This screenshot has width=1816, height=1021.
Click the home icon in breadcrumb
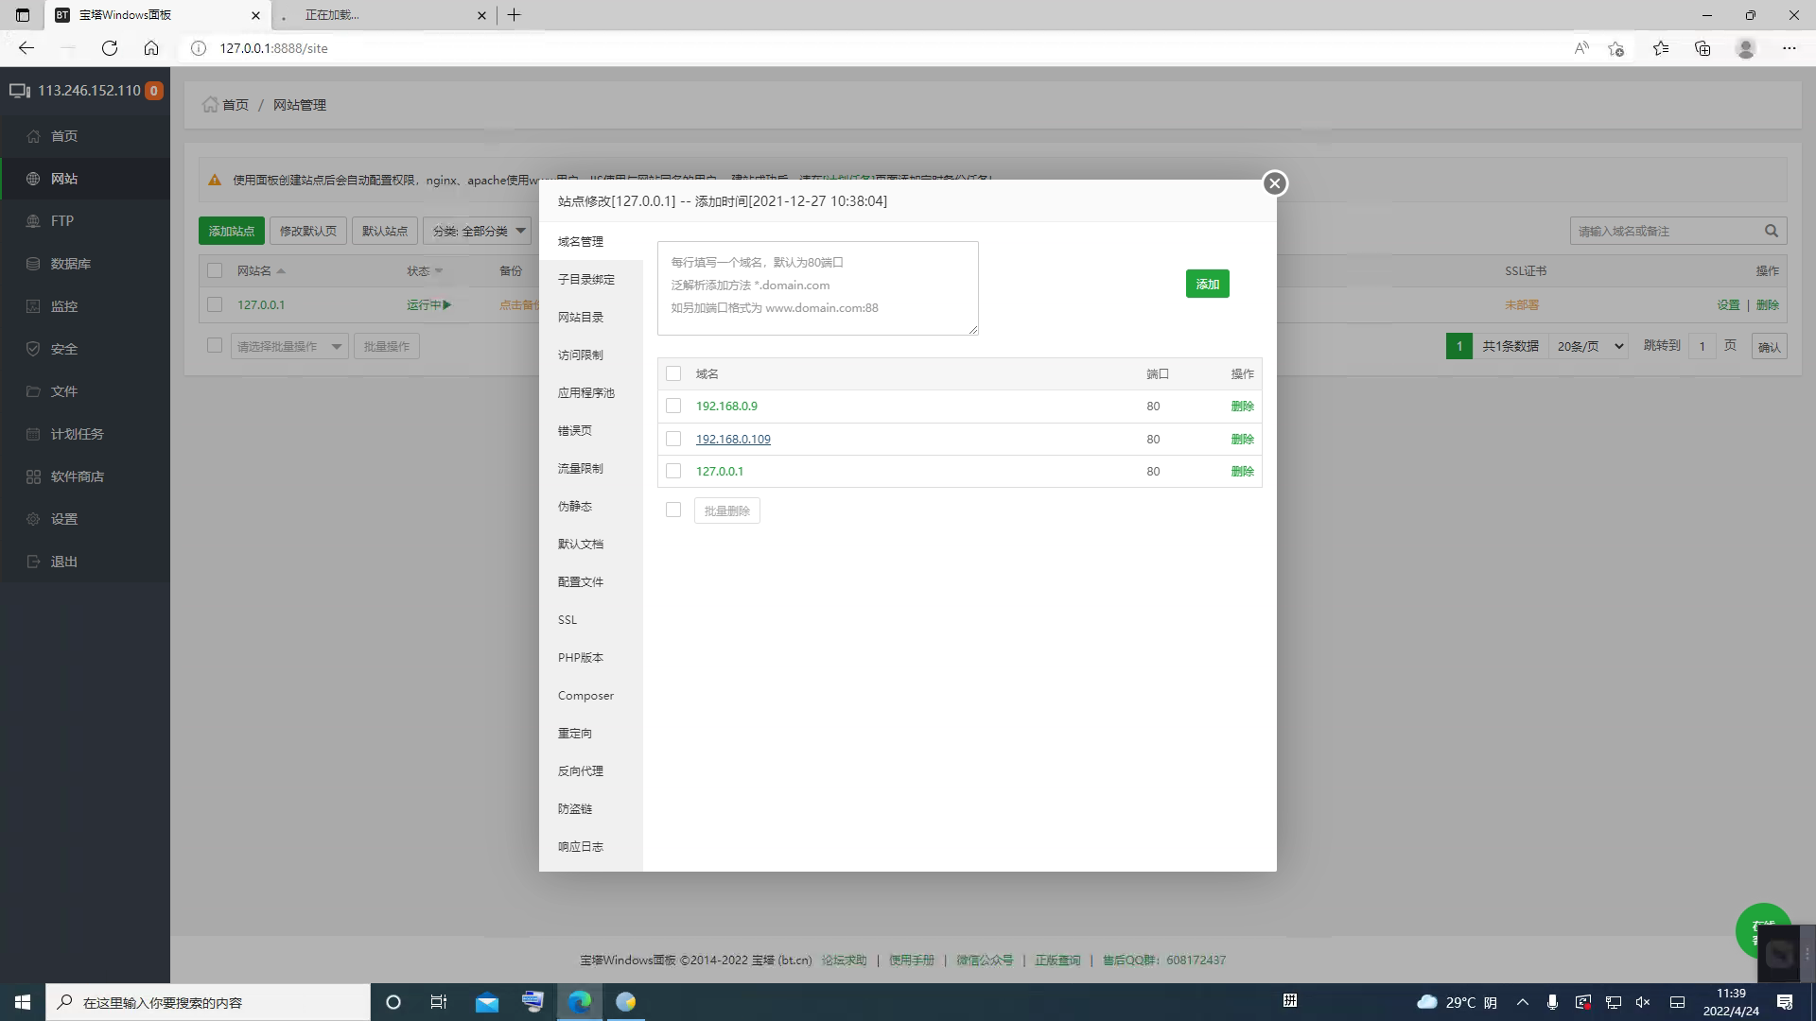click(x=210, y=104)
